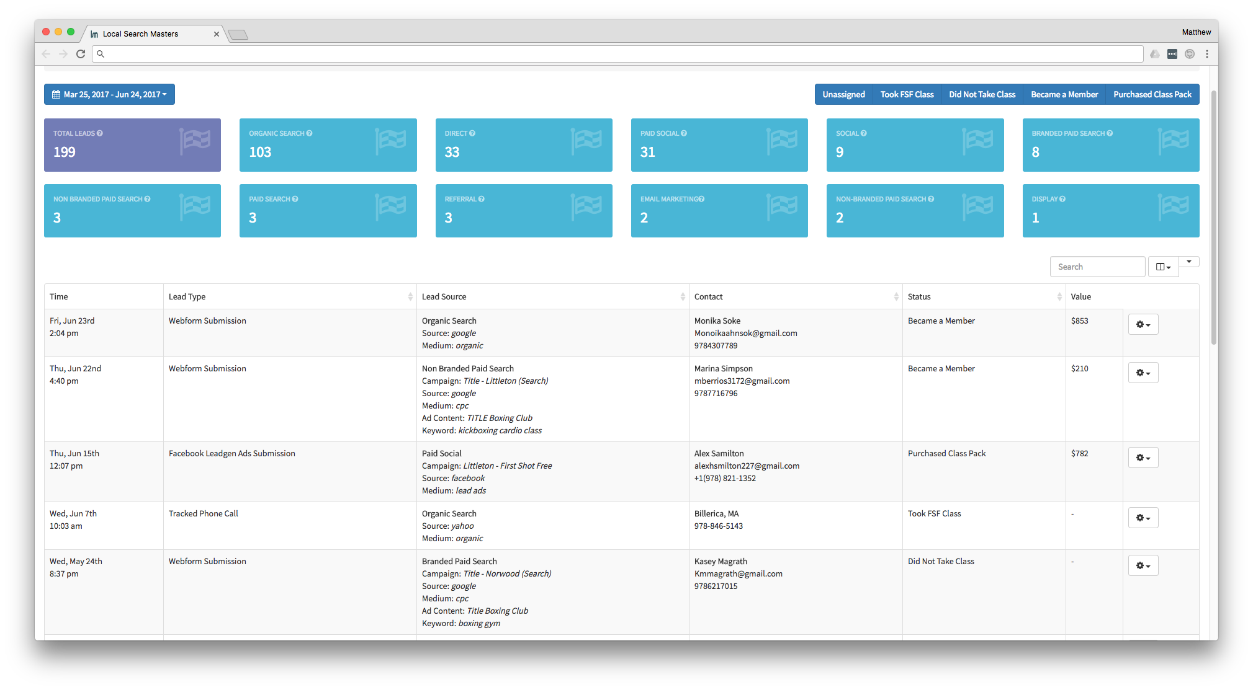Click the column layout toggle icon
This screenshot has width=1253, height=690.
point(1164,266)
